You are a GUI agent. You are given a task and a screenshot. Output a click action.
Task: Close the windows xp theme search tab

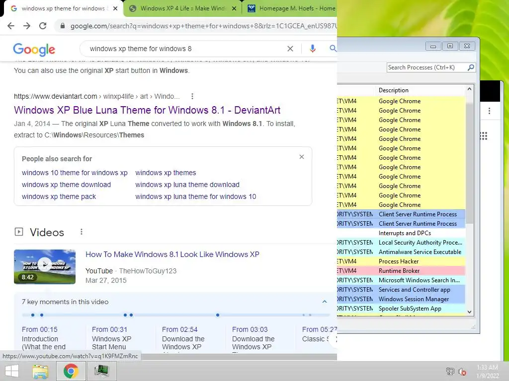[x=115, y=8]
